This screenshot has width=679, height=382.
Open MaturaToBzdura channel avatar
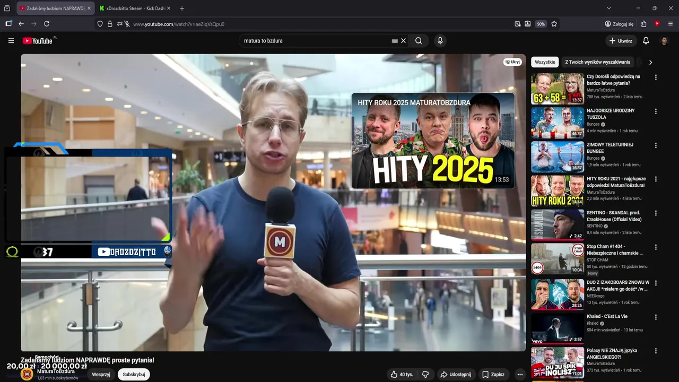click(x=27, y=374)
